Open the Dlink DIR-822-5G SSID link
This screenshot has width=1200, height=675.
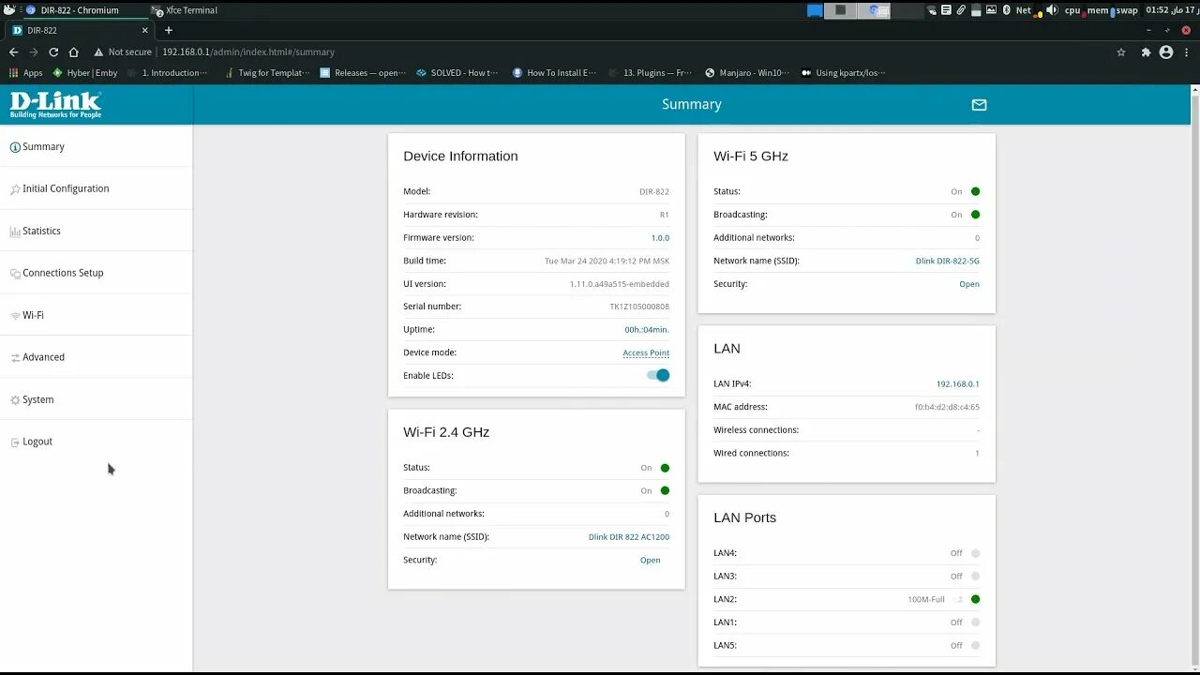[x=948, y=262]
